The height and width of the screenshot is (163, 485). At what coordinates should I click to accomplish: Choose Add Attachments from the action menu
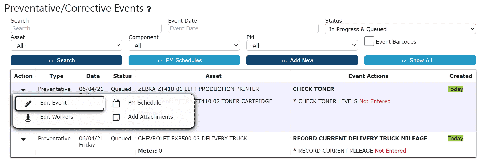point(150,117)
